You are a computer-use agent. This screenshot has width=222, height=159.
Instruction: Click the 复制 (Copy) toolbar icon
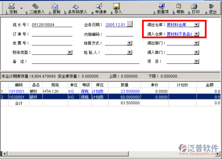pyautogui.click(x=54, y=6)
